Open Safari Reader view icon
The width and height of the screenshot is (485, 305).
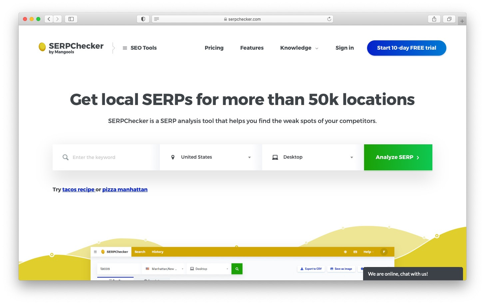coord(157,19)
